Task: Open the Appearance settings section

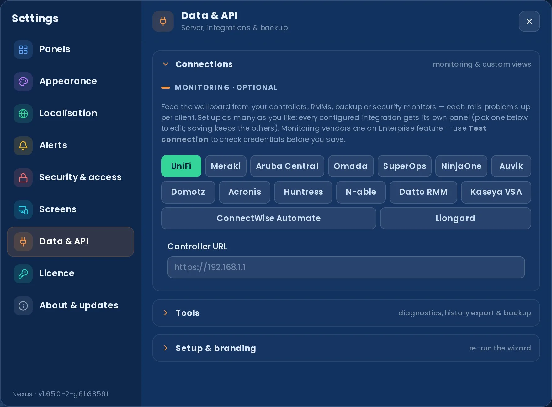Action: click(x=71, y=81)
